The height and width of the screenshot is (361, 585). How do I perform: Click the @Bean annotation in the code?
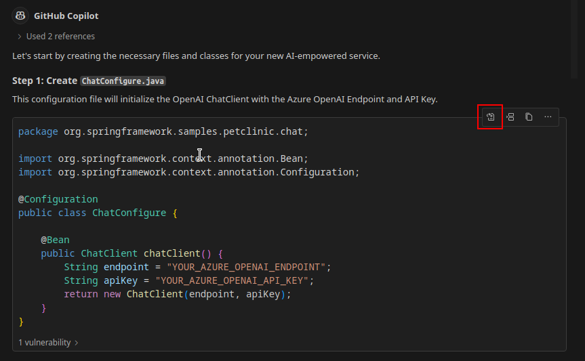click(x=55, y=240)
